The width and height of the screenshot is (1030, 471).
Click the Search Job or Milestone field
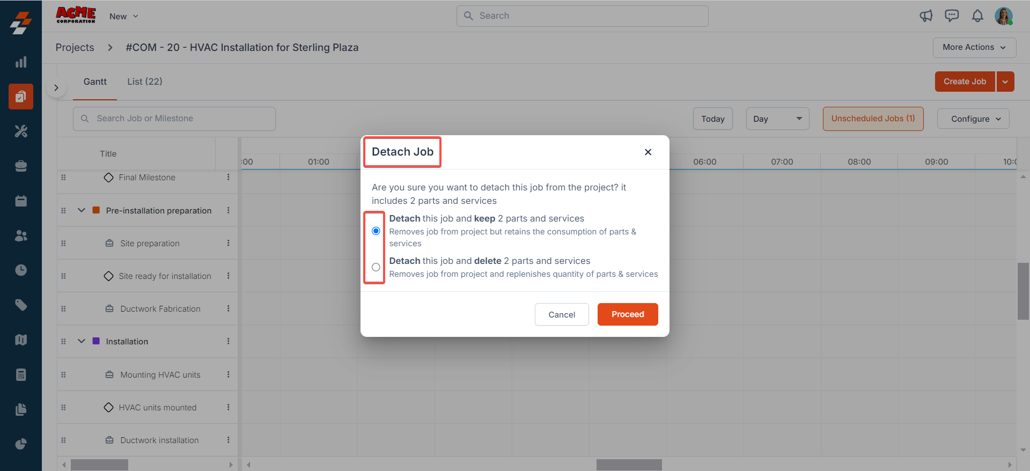pos(174,119)
